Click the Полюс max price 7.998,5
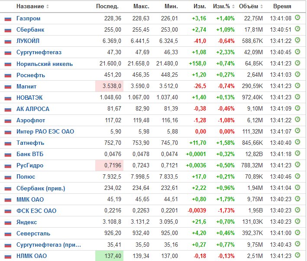 tap(140, 177)
